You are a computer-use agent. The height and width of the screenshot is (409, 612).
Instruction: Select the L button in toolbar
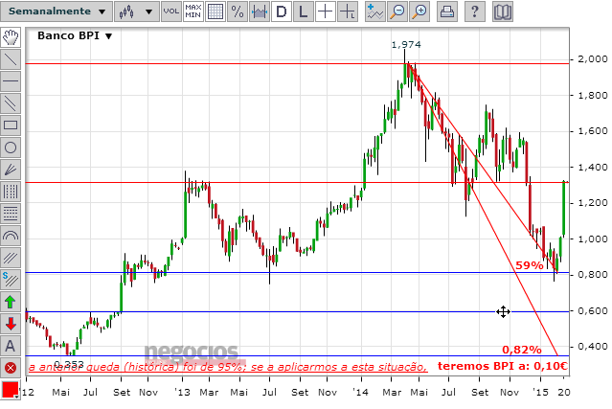click(304, 11)
